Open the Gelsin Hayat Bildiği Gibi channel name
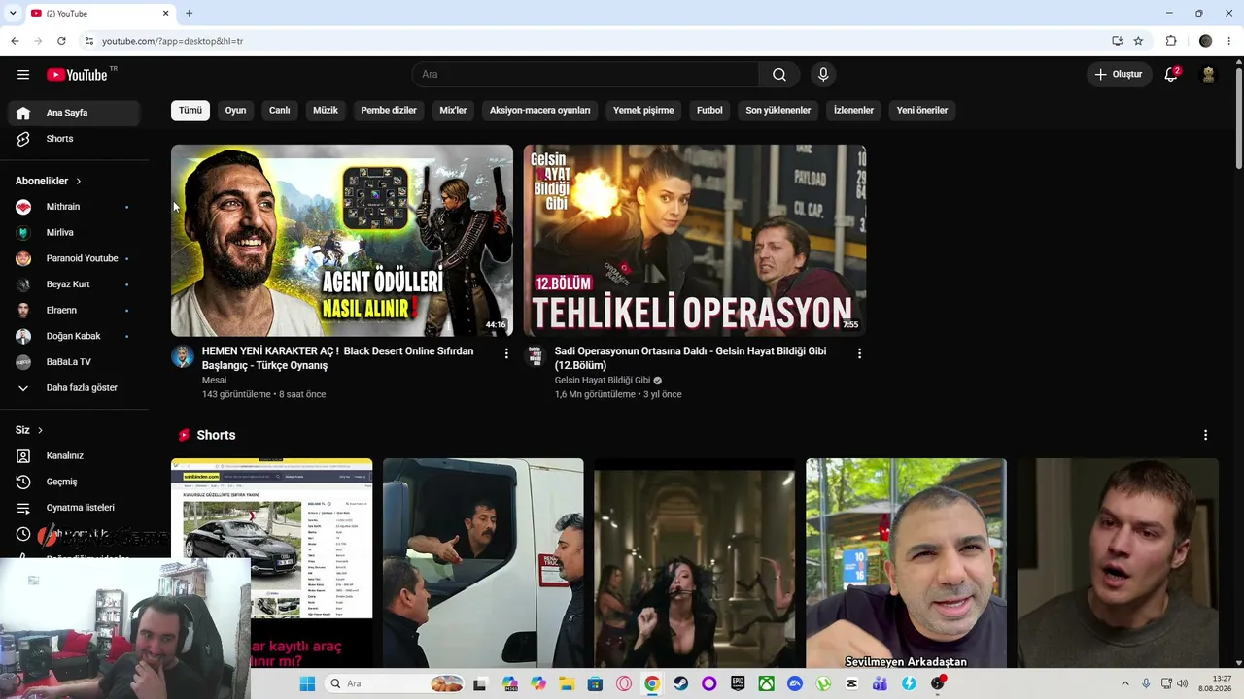This screenshot has height=699, width=1244. click(603, 381)
